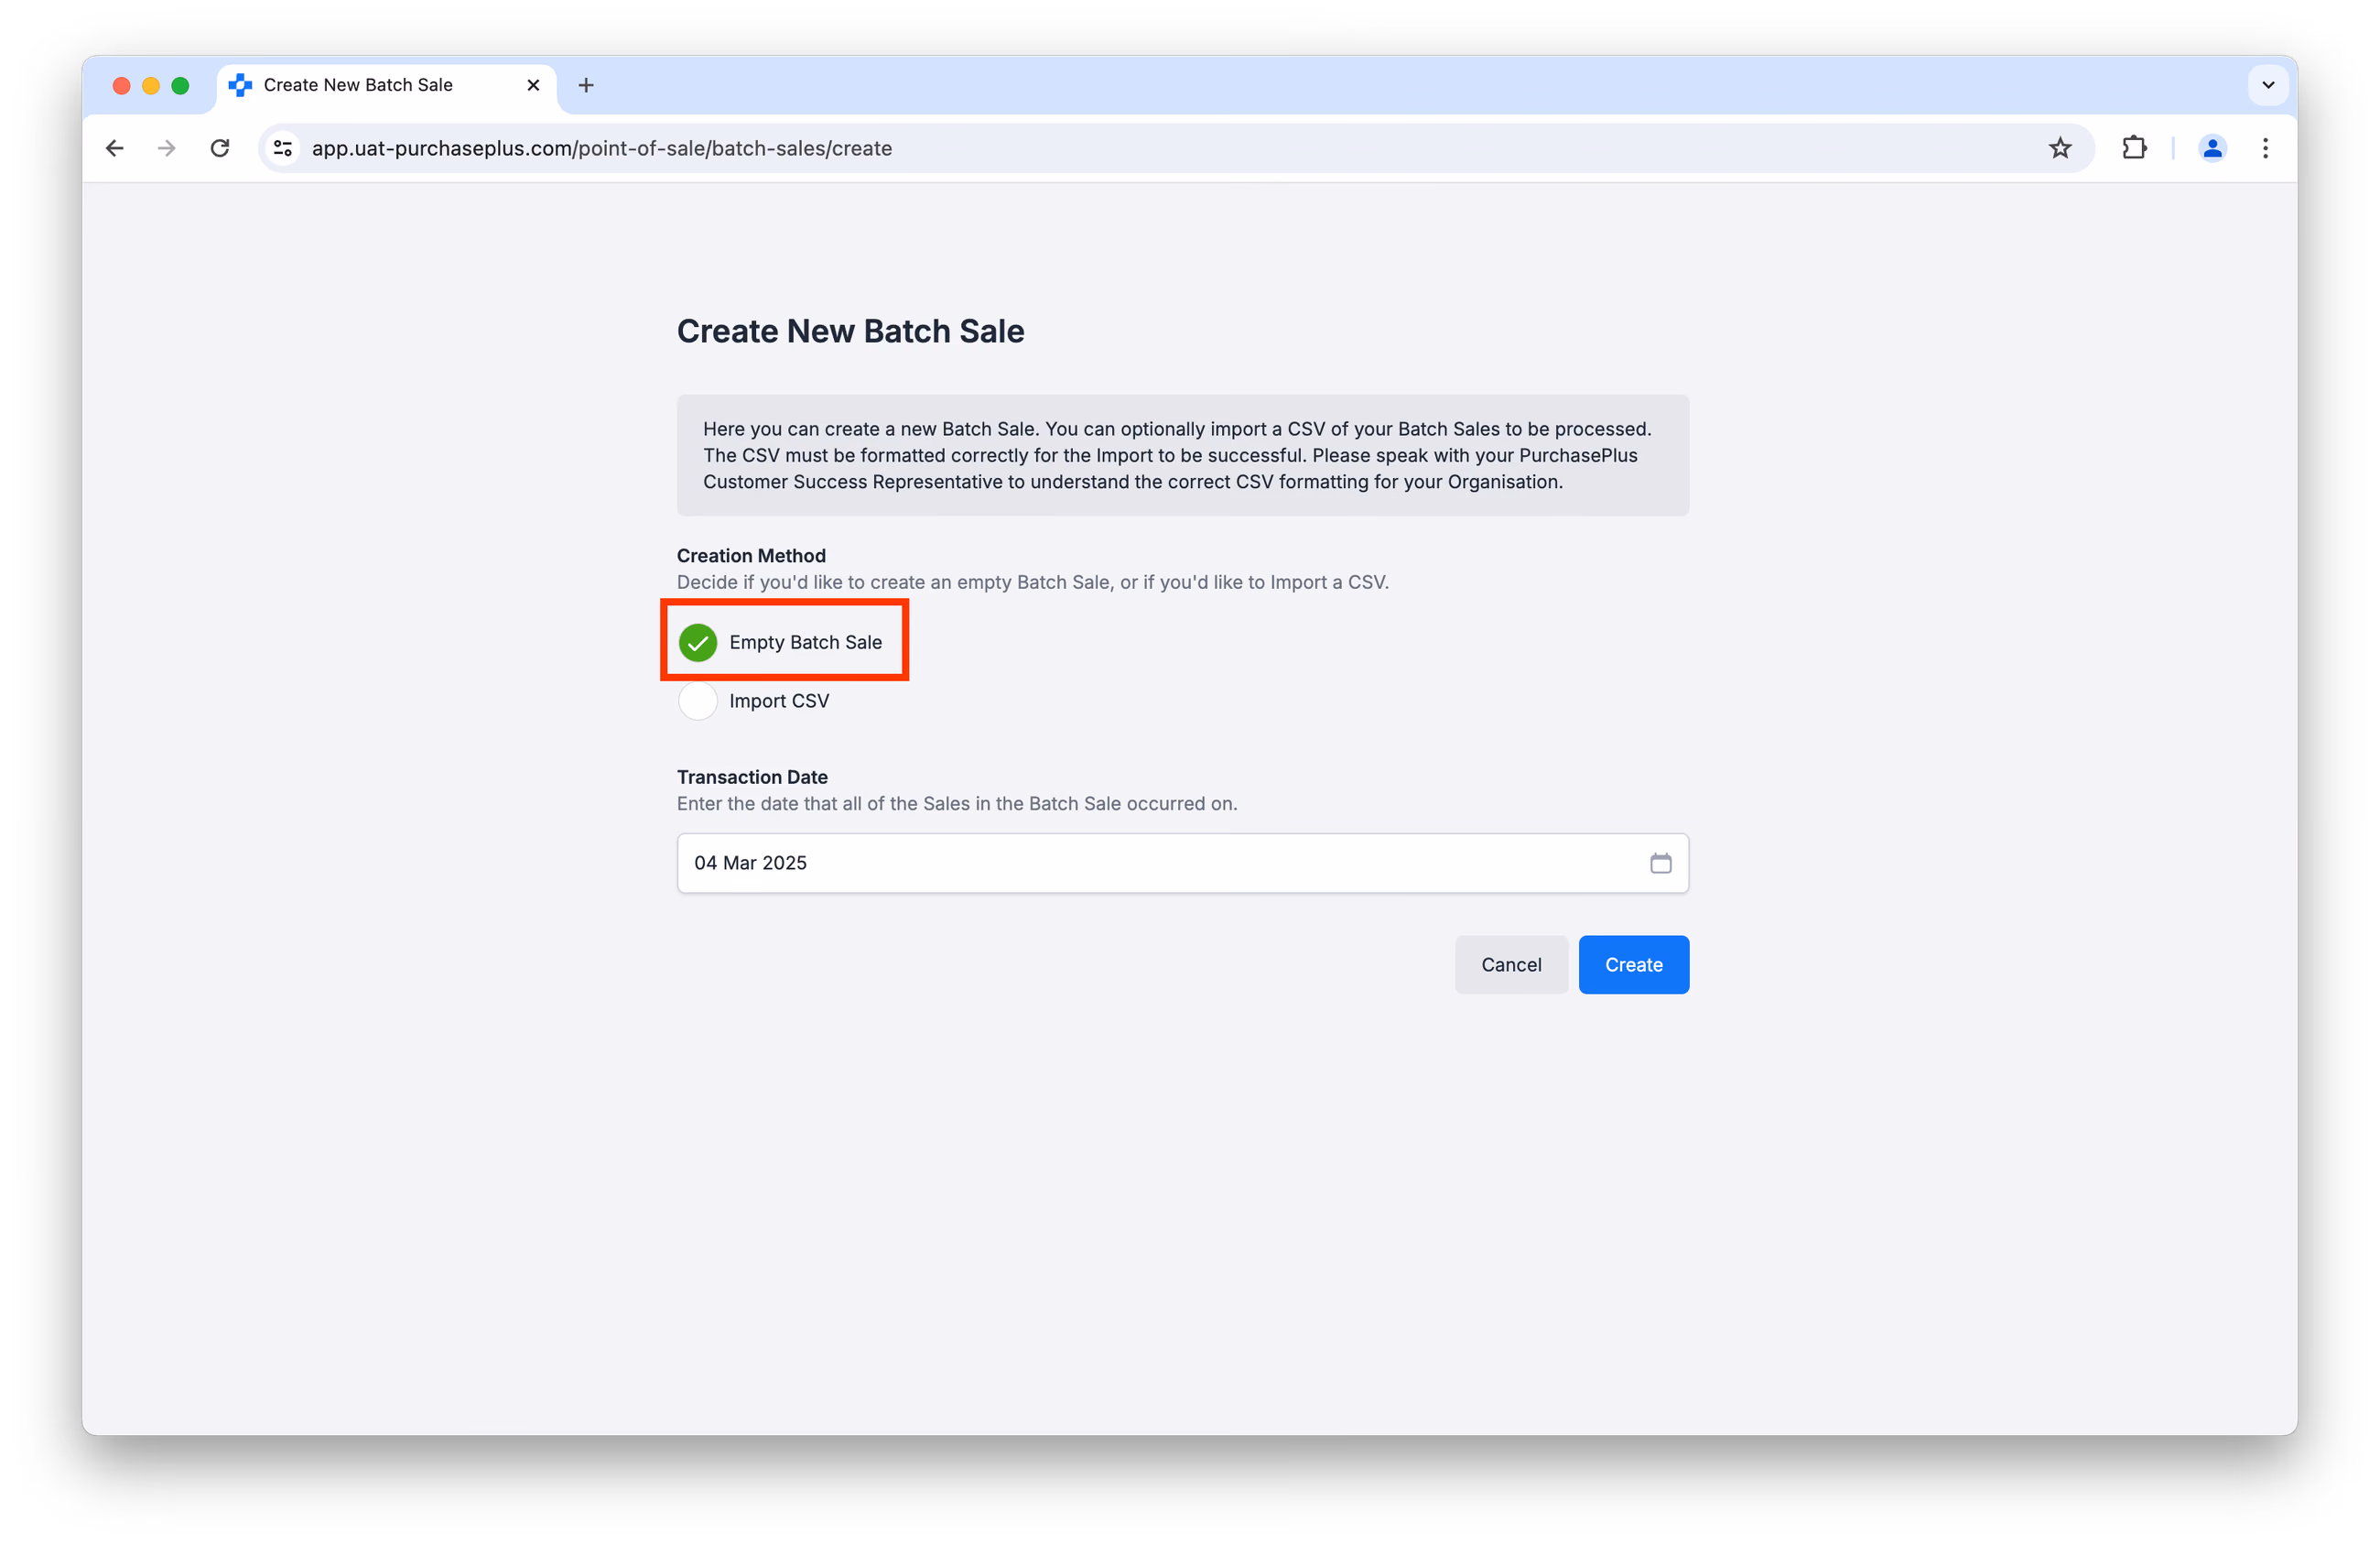This screenshot has width=2380, height=1544.
Task: Click the 'Enter the date' helper text
Action: [957, 803]
